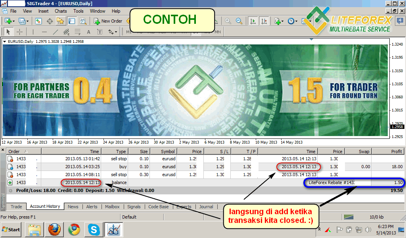Click the New Order button
406x238 pixels.
108,21
